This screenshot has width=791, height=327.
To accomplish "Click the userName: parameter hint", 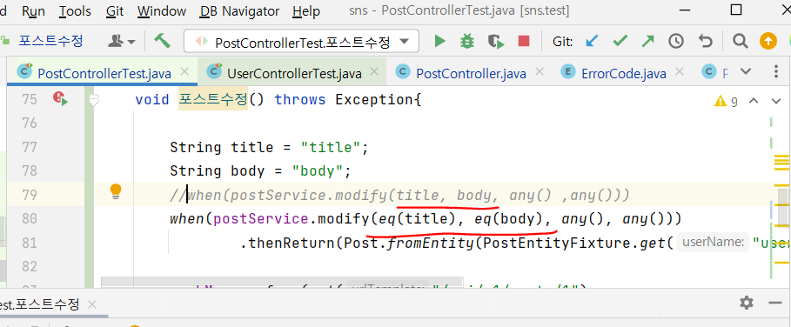I will point(713,243).
